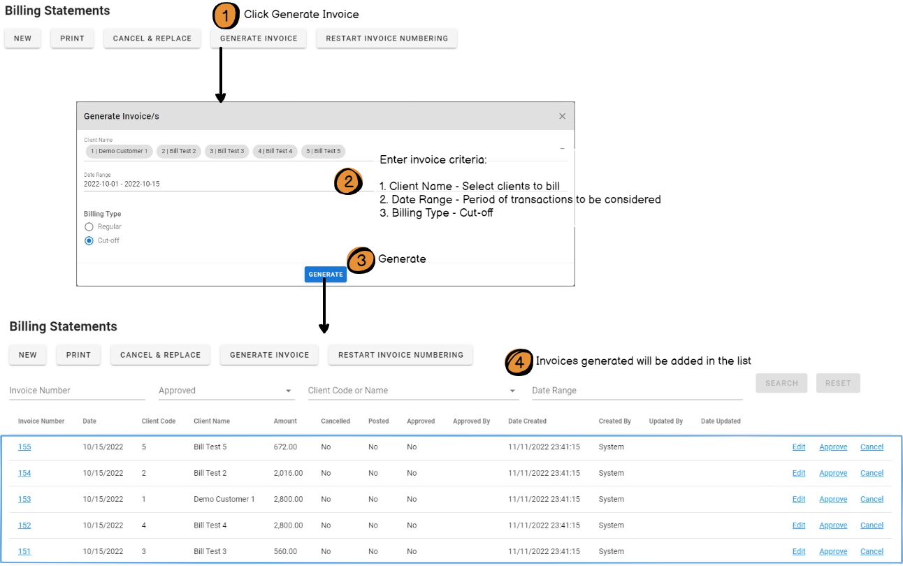
Task: Open invoice number 152 link
Action: tap(24, 525)
